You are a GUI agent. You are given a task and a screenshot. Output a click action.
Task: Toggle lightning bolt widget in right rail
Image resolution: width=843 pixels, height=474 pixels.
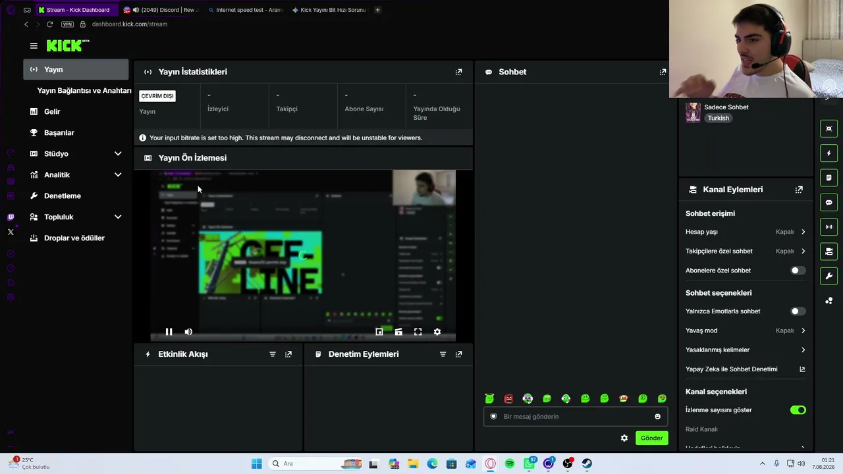[829, 153]
